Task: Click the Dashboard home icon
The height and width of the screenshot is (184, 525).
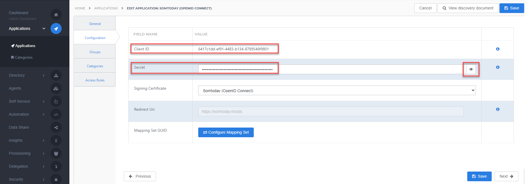Action: [x=56, y=15]
